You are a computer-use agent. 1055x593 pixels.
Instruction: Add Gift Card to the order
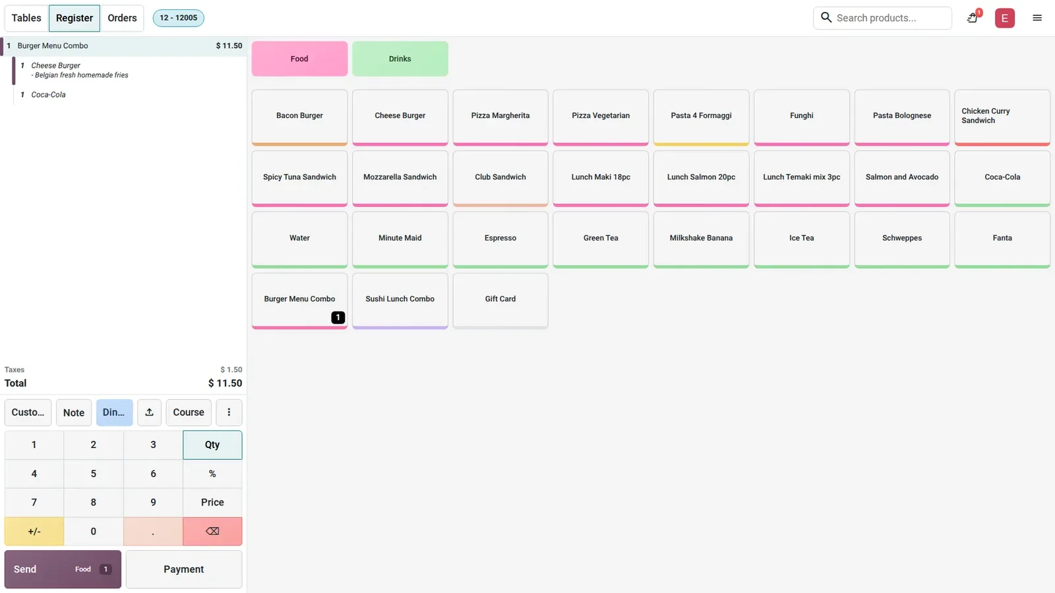tap(500, 300)
